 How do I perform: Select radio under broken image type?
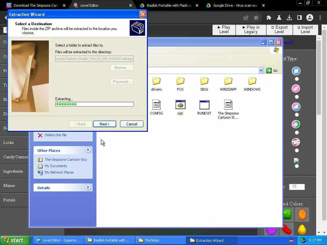coord(297,166)
